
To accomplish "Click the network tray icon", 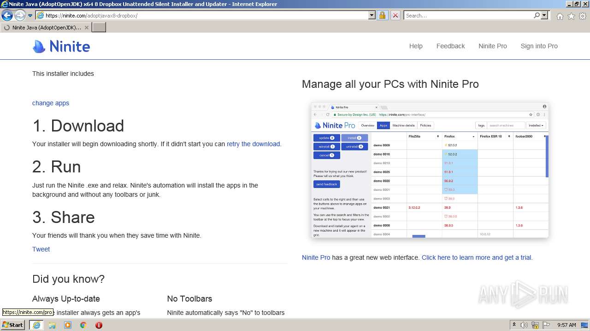I will coord(535,325).
